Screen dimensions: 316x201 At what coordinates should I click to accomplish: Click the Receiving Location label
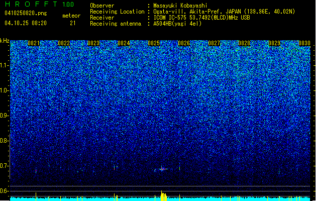(117, 12)
